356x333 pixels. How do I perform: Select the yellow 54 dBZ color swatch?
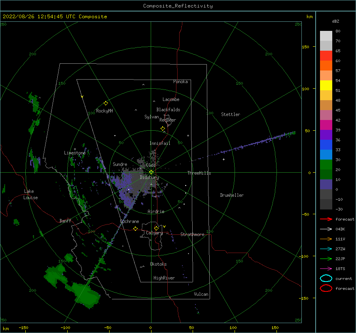coord(326,85)
